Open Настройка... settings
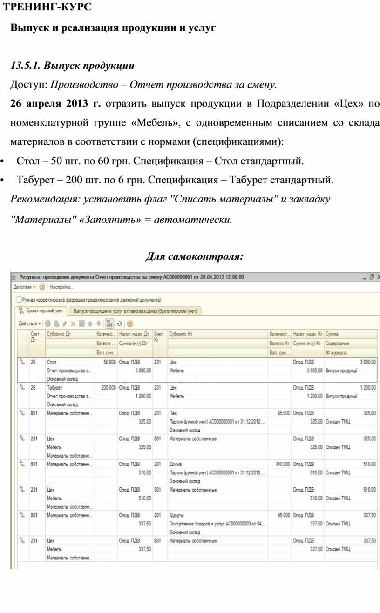This screenshot has width=380, height=613. [x=62, y=287]
